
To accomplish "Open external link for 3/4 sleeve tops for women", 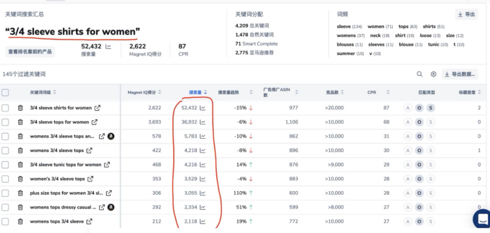I will click(94, 122).
